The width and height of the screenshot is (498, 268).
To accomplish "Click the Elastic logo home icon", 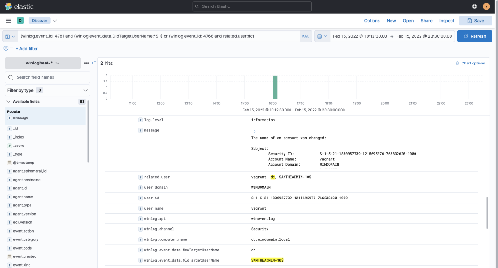I will tap(8, 6).
